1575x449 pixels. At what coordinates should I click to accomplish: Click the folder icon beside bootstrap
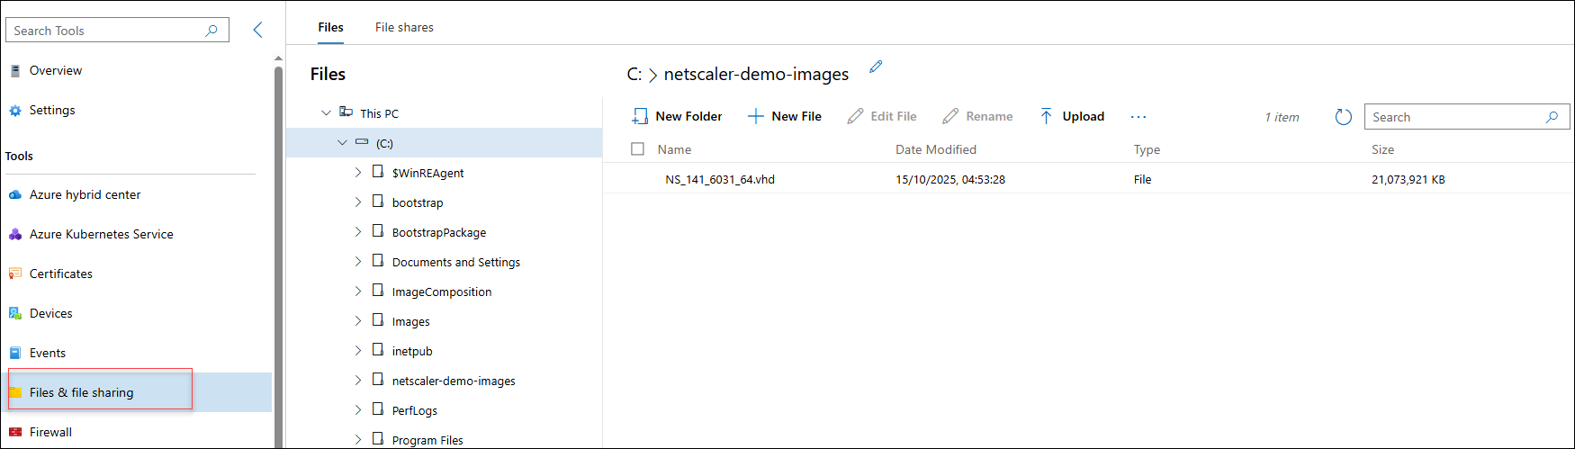(x=378, y=201)
